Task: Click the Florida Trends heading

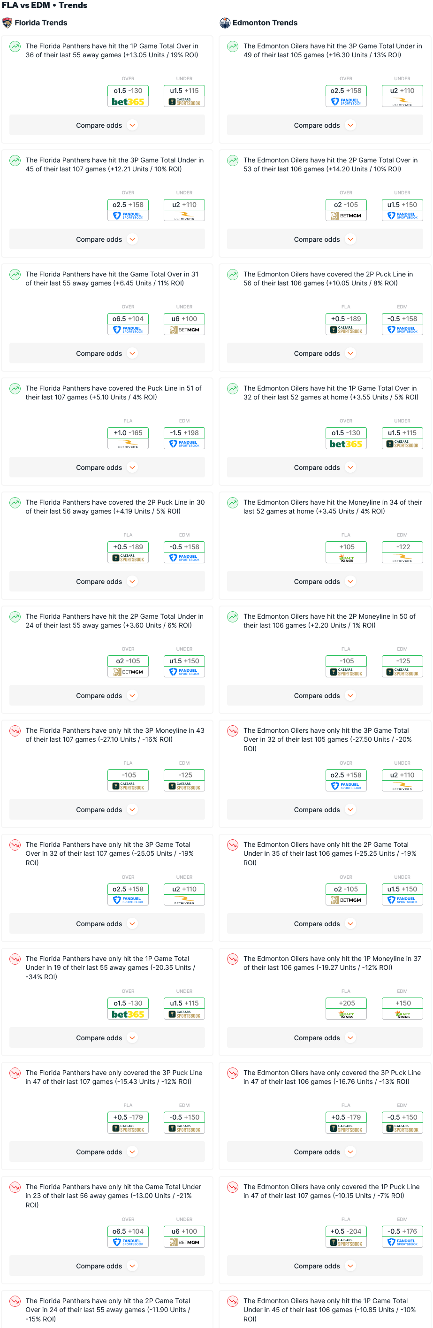Action: pyautogui.click(x=41, y=23)
